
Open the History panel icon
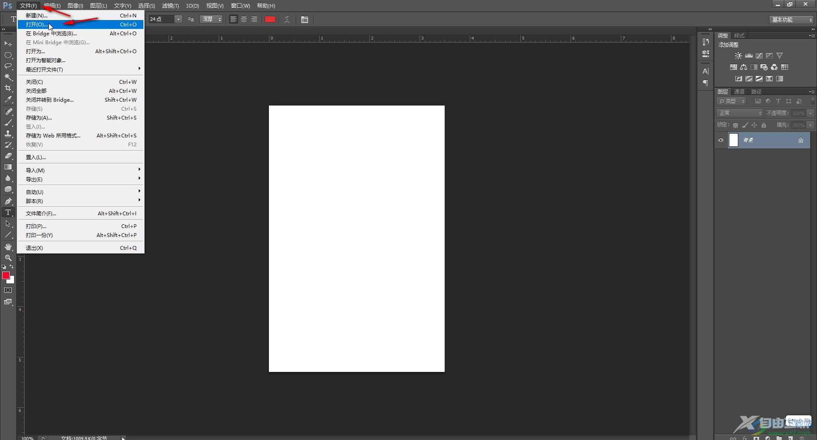click(706, 42)
